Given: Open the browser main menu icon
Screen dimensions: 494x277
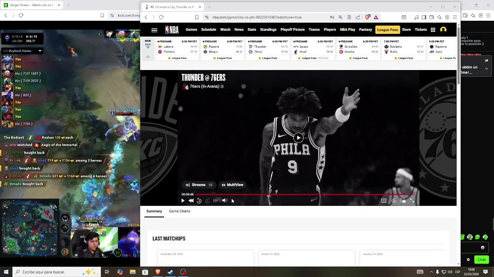Looking at the screenshot, I should 455,17.
